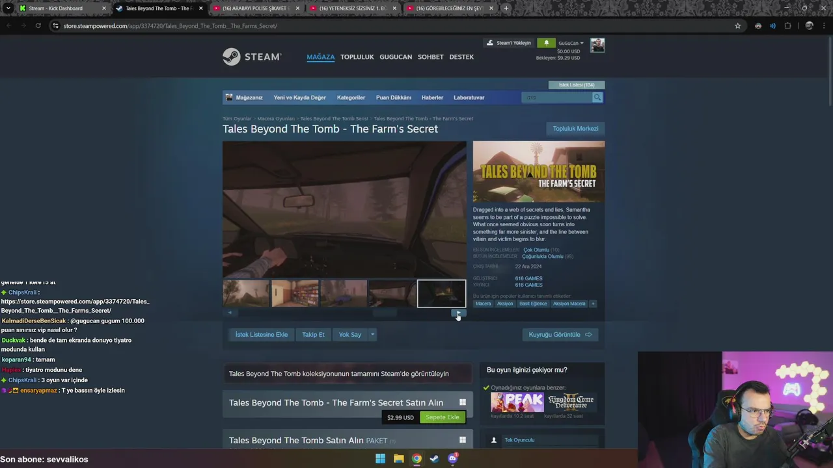
Task: Open Chrome from the taskbar
Action: [416, 458]
